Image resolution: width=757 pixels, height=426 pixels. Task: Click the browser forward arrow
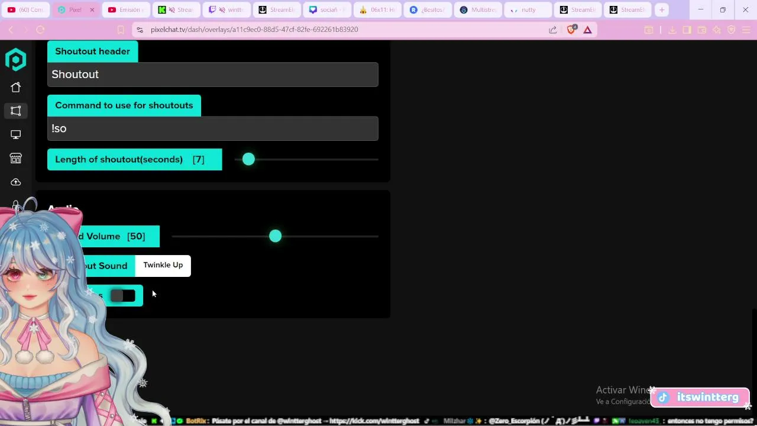click(25, 30)
